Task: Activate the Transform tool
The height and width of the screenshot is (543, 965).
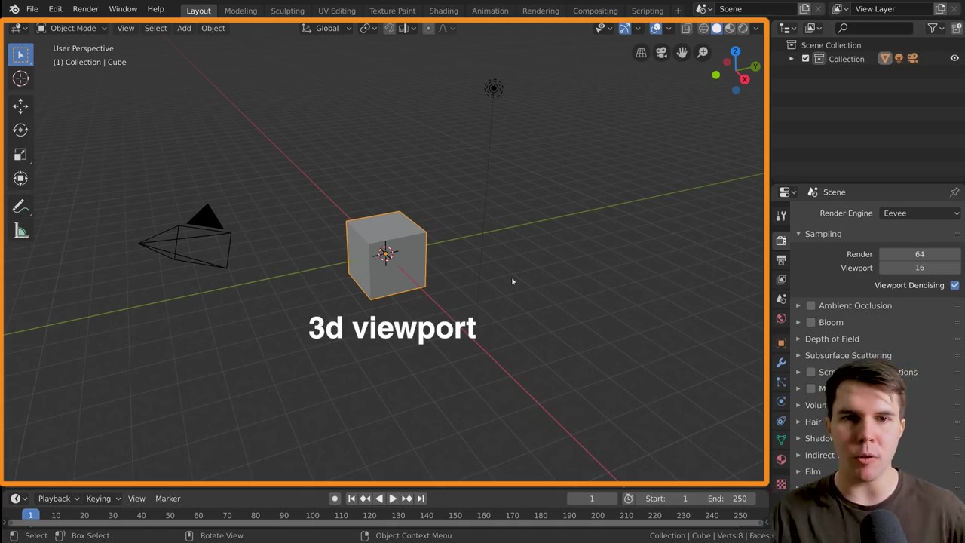Action: 20,178
